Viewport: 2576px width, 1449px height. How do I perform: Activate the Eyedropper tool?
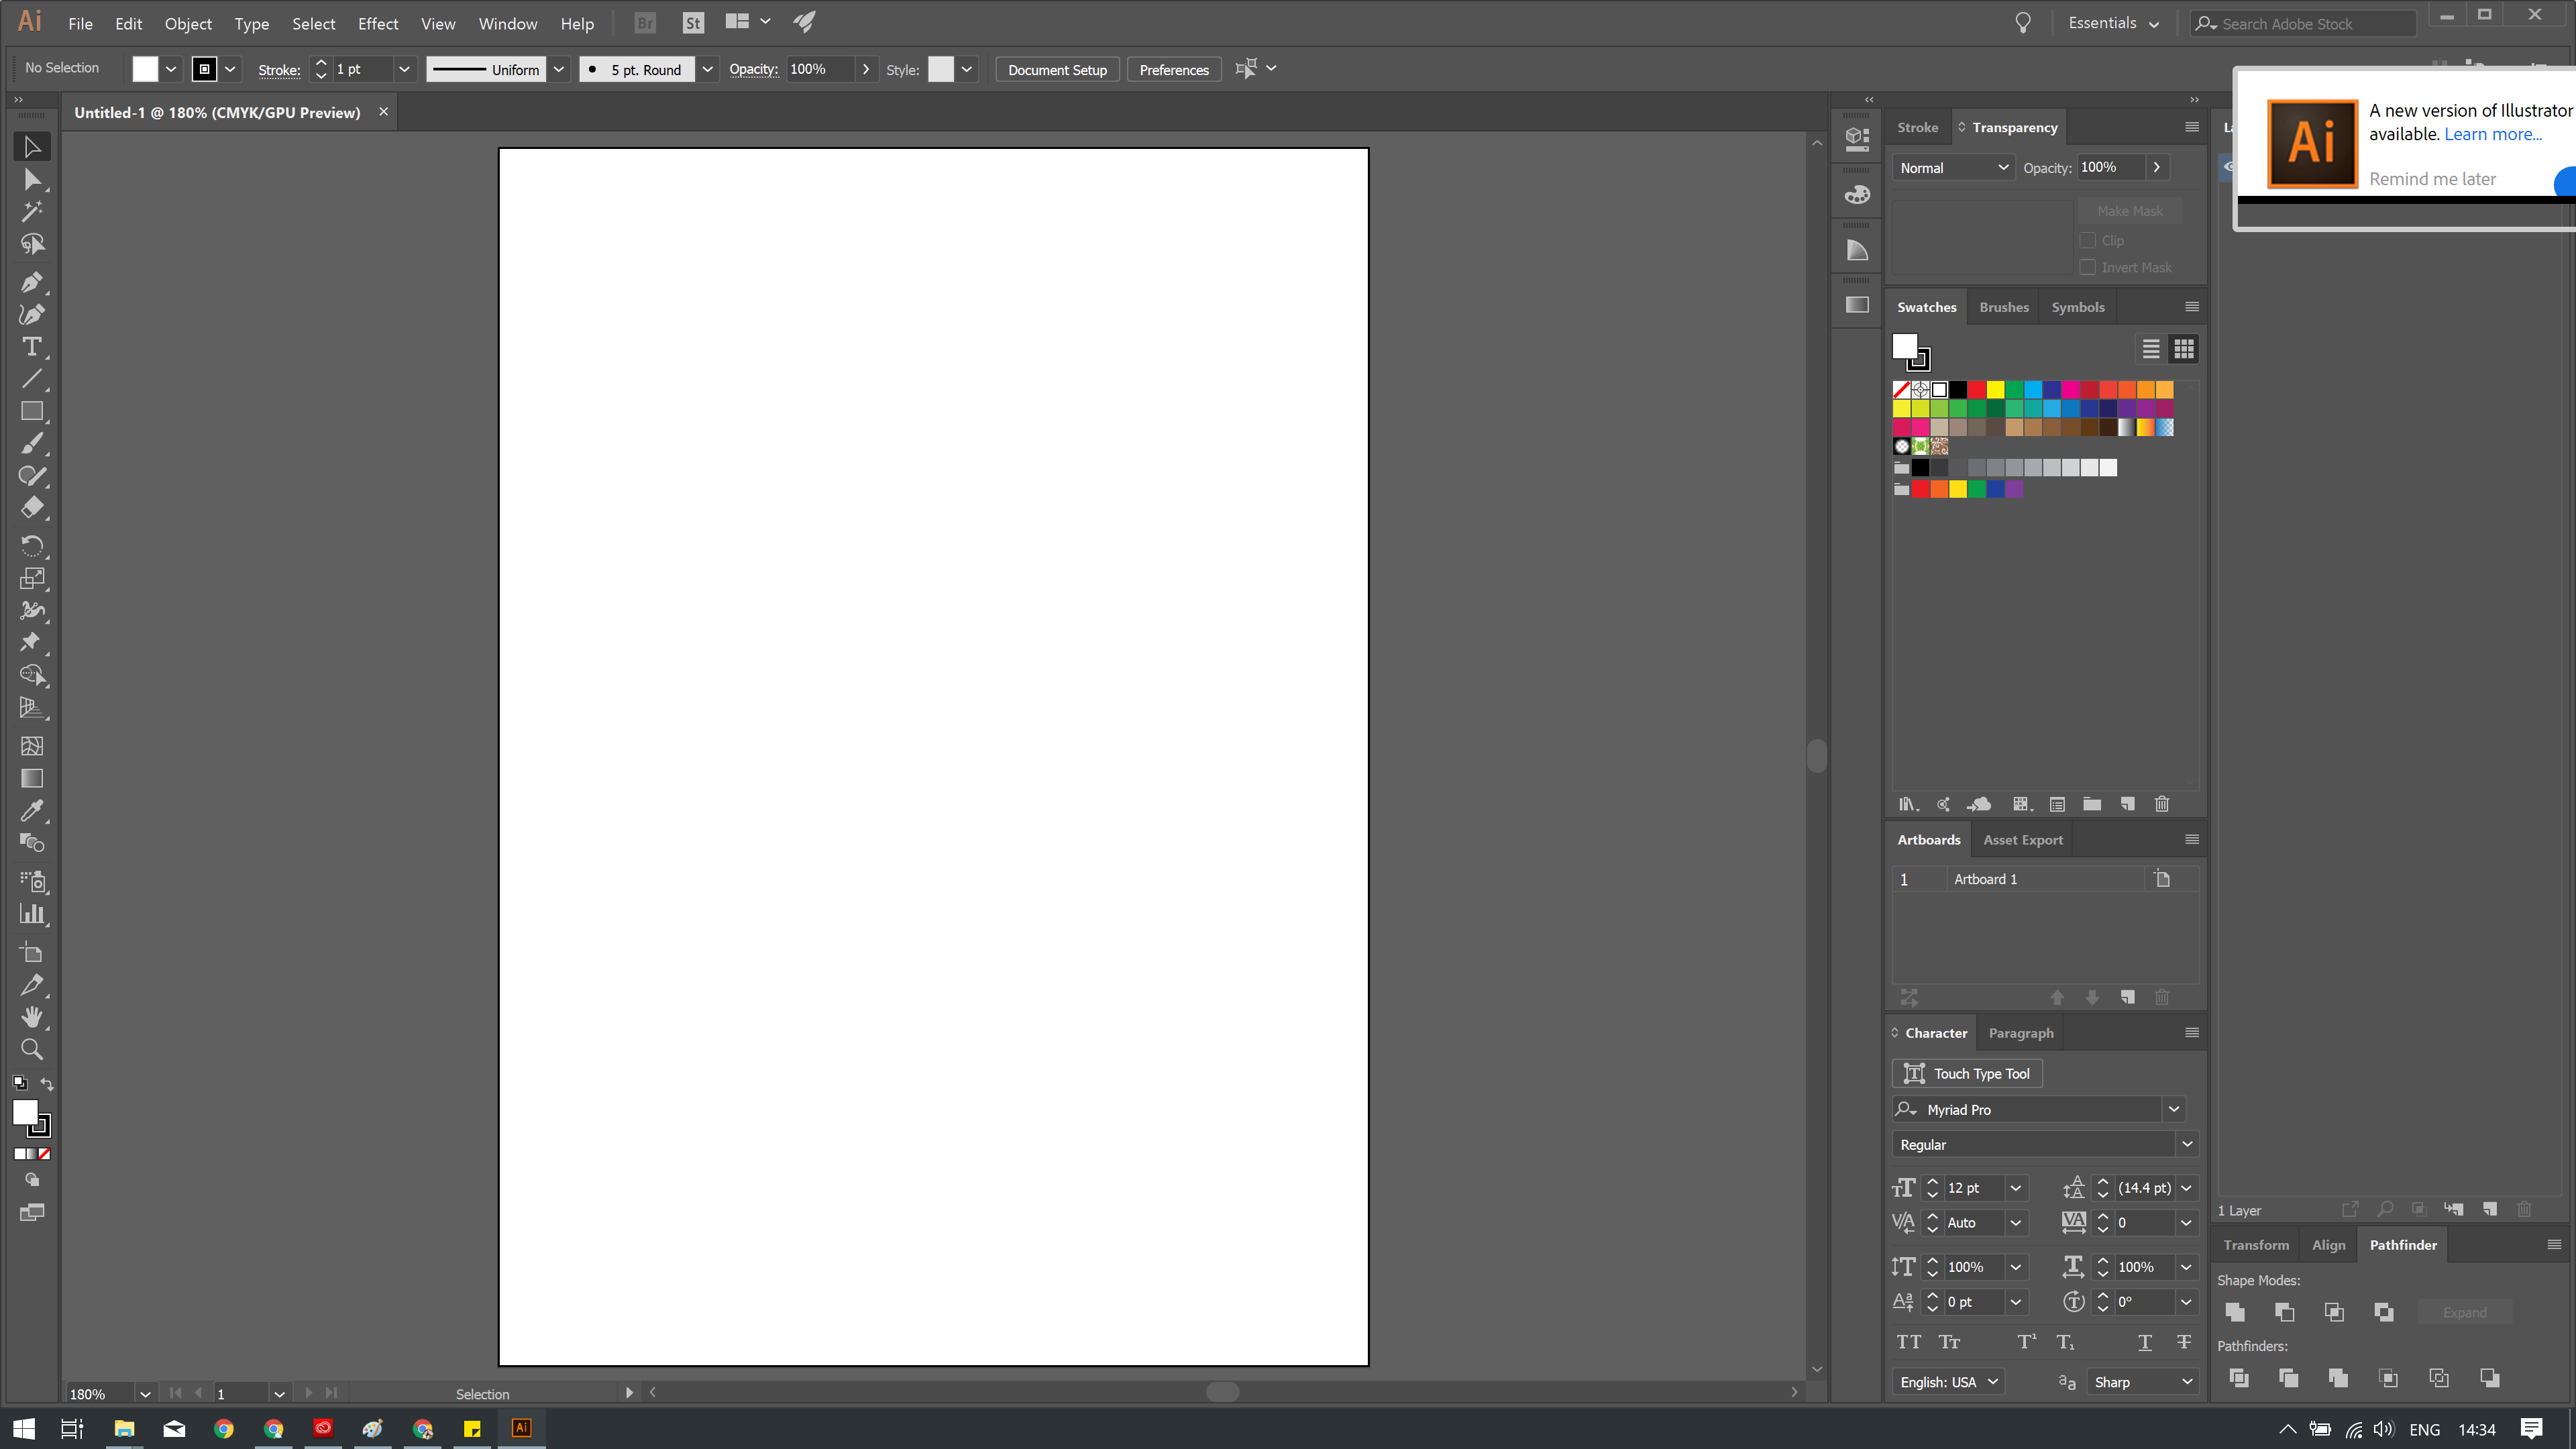click(x=31, y=811)
